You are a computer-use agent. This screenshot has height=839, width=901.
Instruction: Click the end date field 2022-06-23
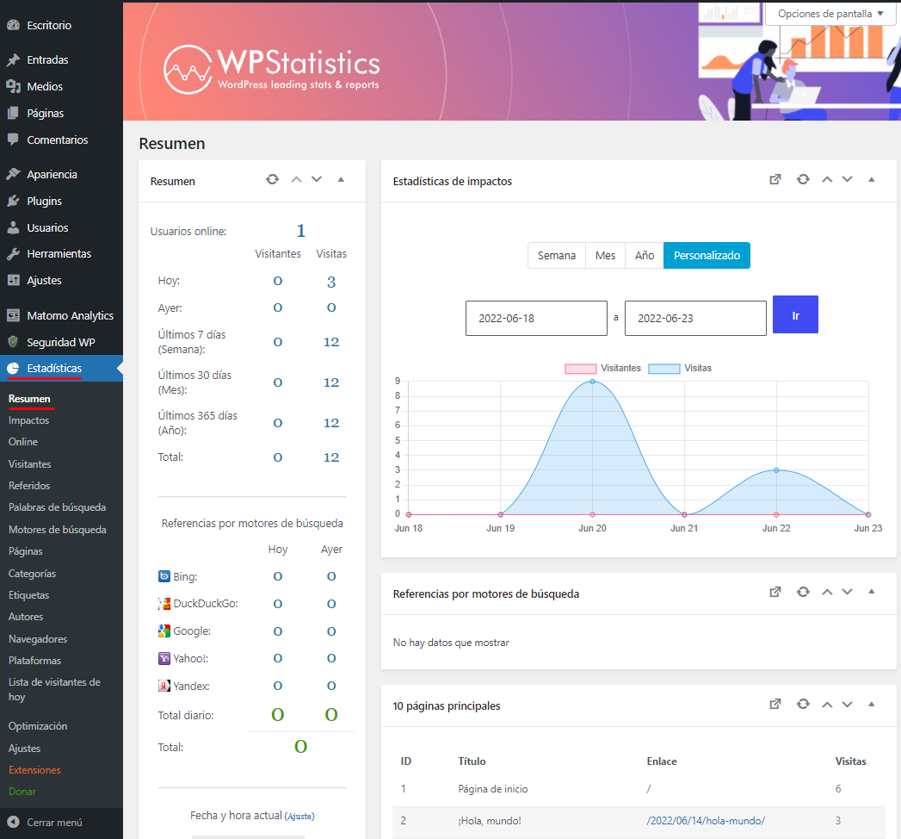pos(695,318)
